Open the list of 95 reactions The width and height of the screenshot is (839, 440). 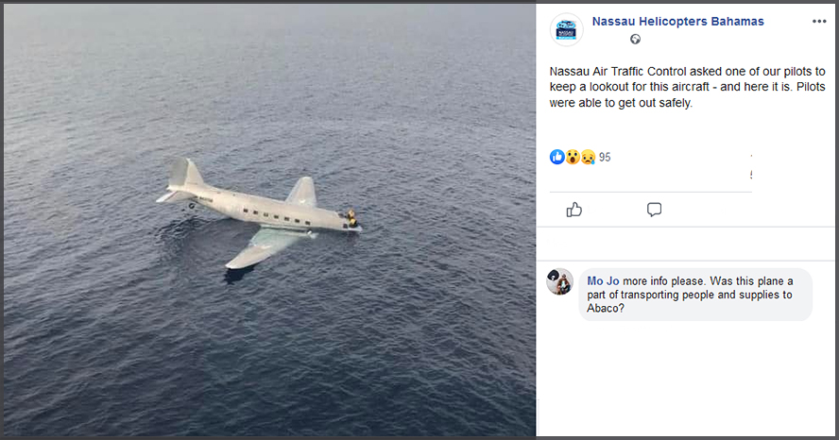605,158
